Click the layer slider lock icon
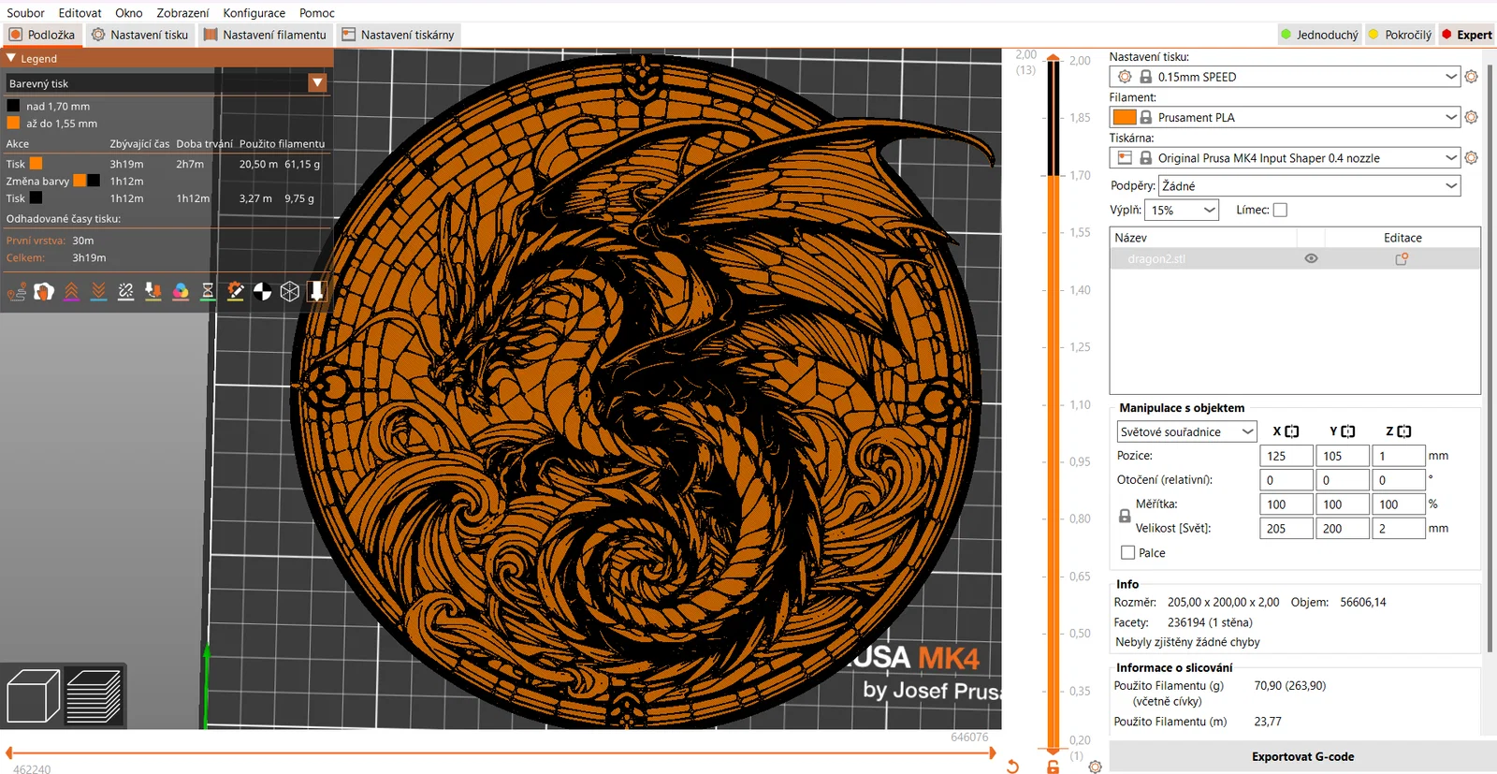Image resolution: width=1497 pixels, height=774 pixels. (x=1053, y=767)
